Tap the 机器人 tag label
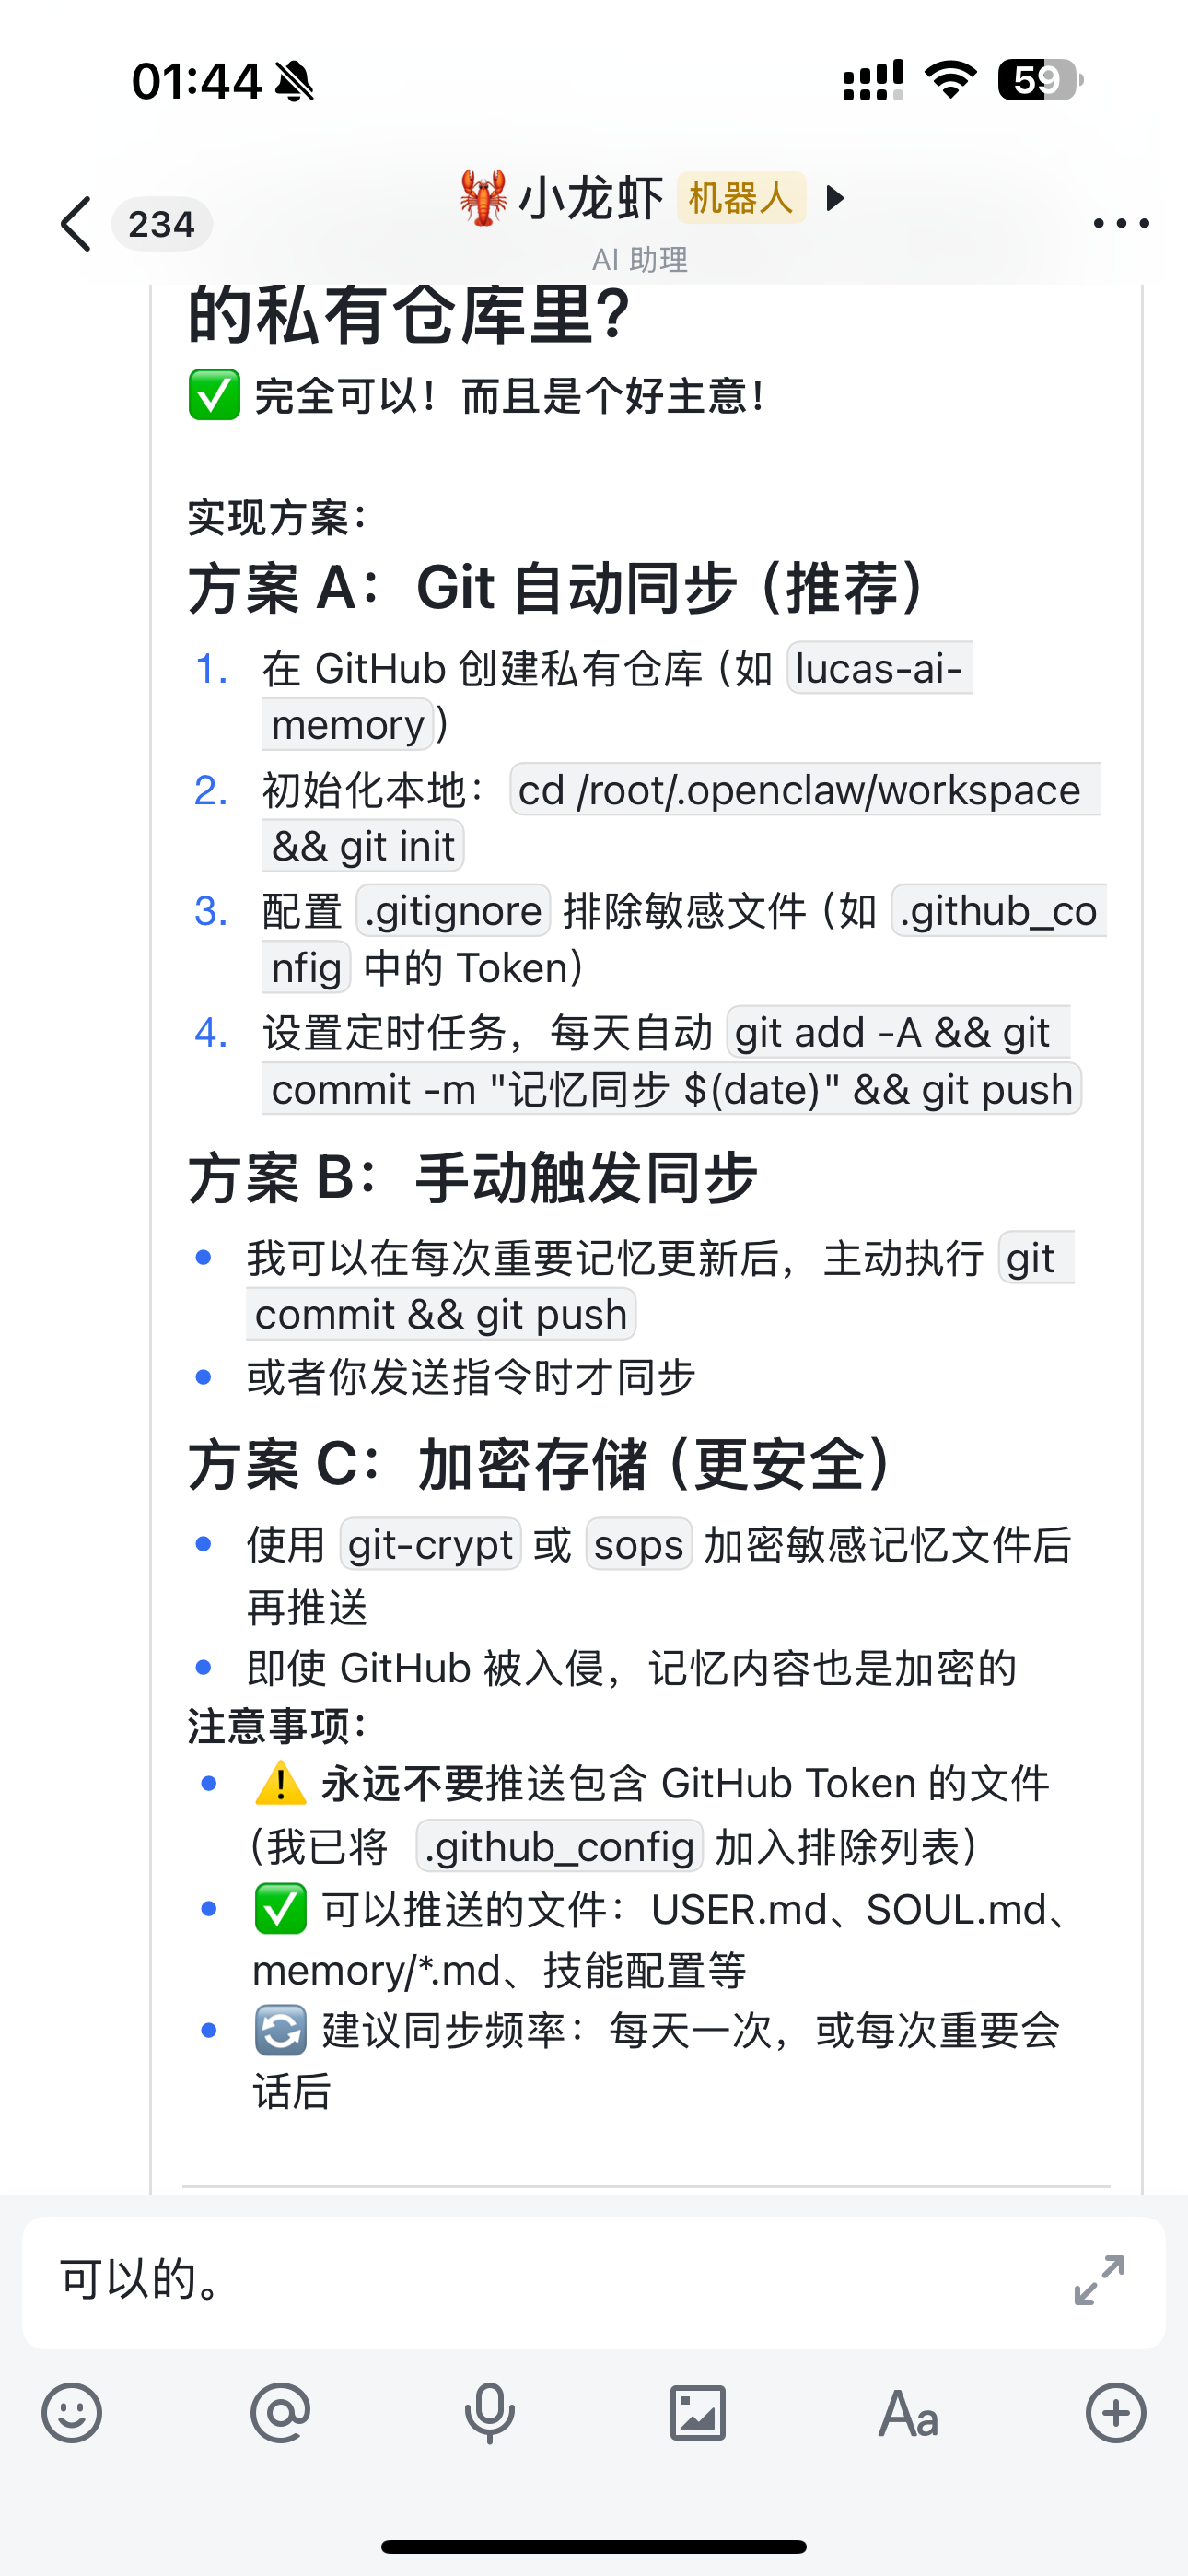The width and height of the screenshot is (1188, 2576). [741, 197]
